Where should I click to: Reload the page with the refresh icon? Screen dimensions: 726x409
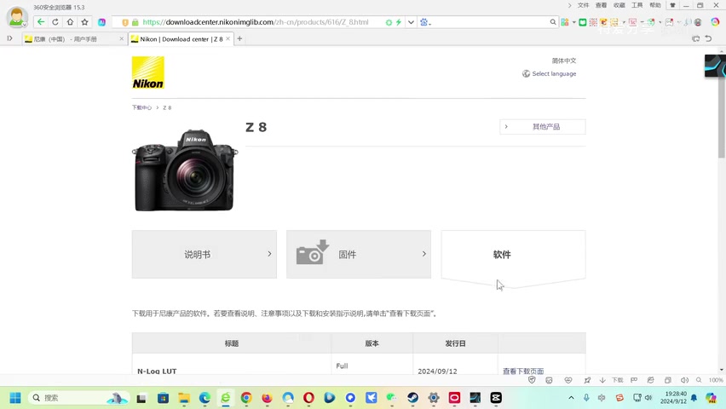pyautogui.click(x=55, y=22)
